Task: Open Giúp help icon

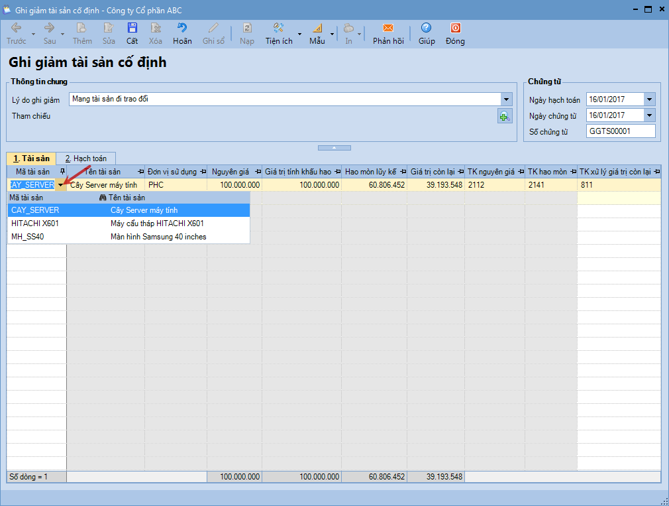Action: pos(427,29)
